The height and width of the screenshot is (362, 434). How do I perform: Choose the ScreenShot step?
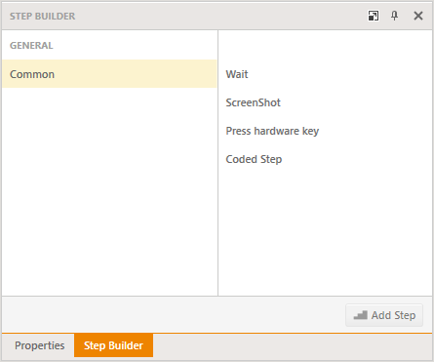click(253, 102)
